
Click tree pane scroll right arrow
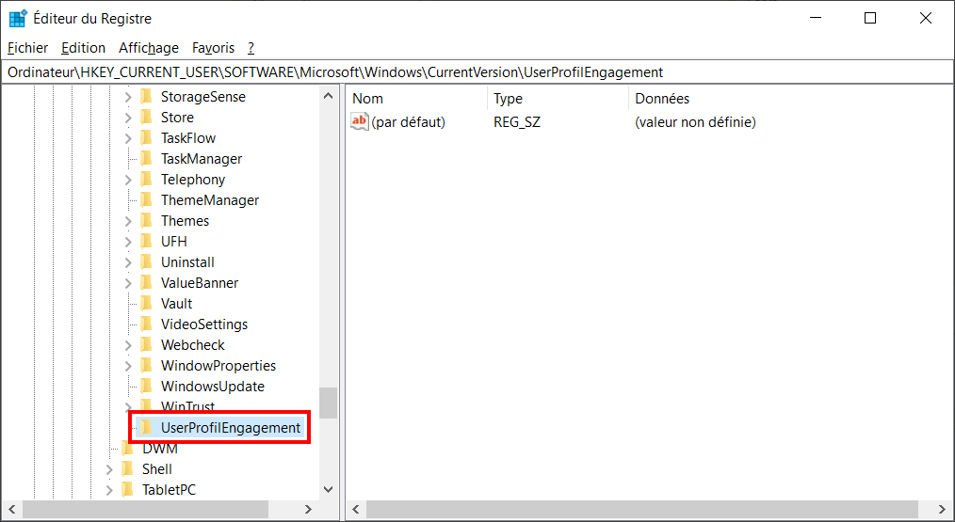click(x=308, y=509)
